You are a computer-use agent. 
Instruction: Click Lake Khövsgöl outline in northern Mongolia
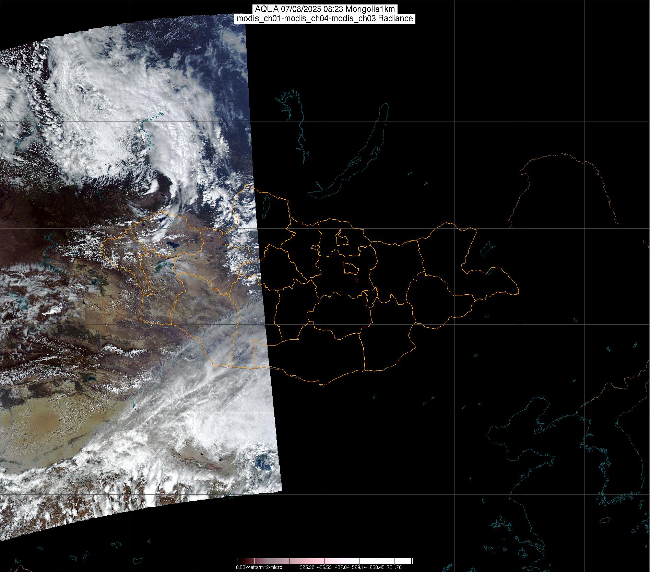click(265, 204)
